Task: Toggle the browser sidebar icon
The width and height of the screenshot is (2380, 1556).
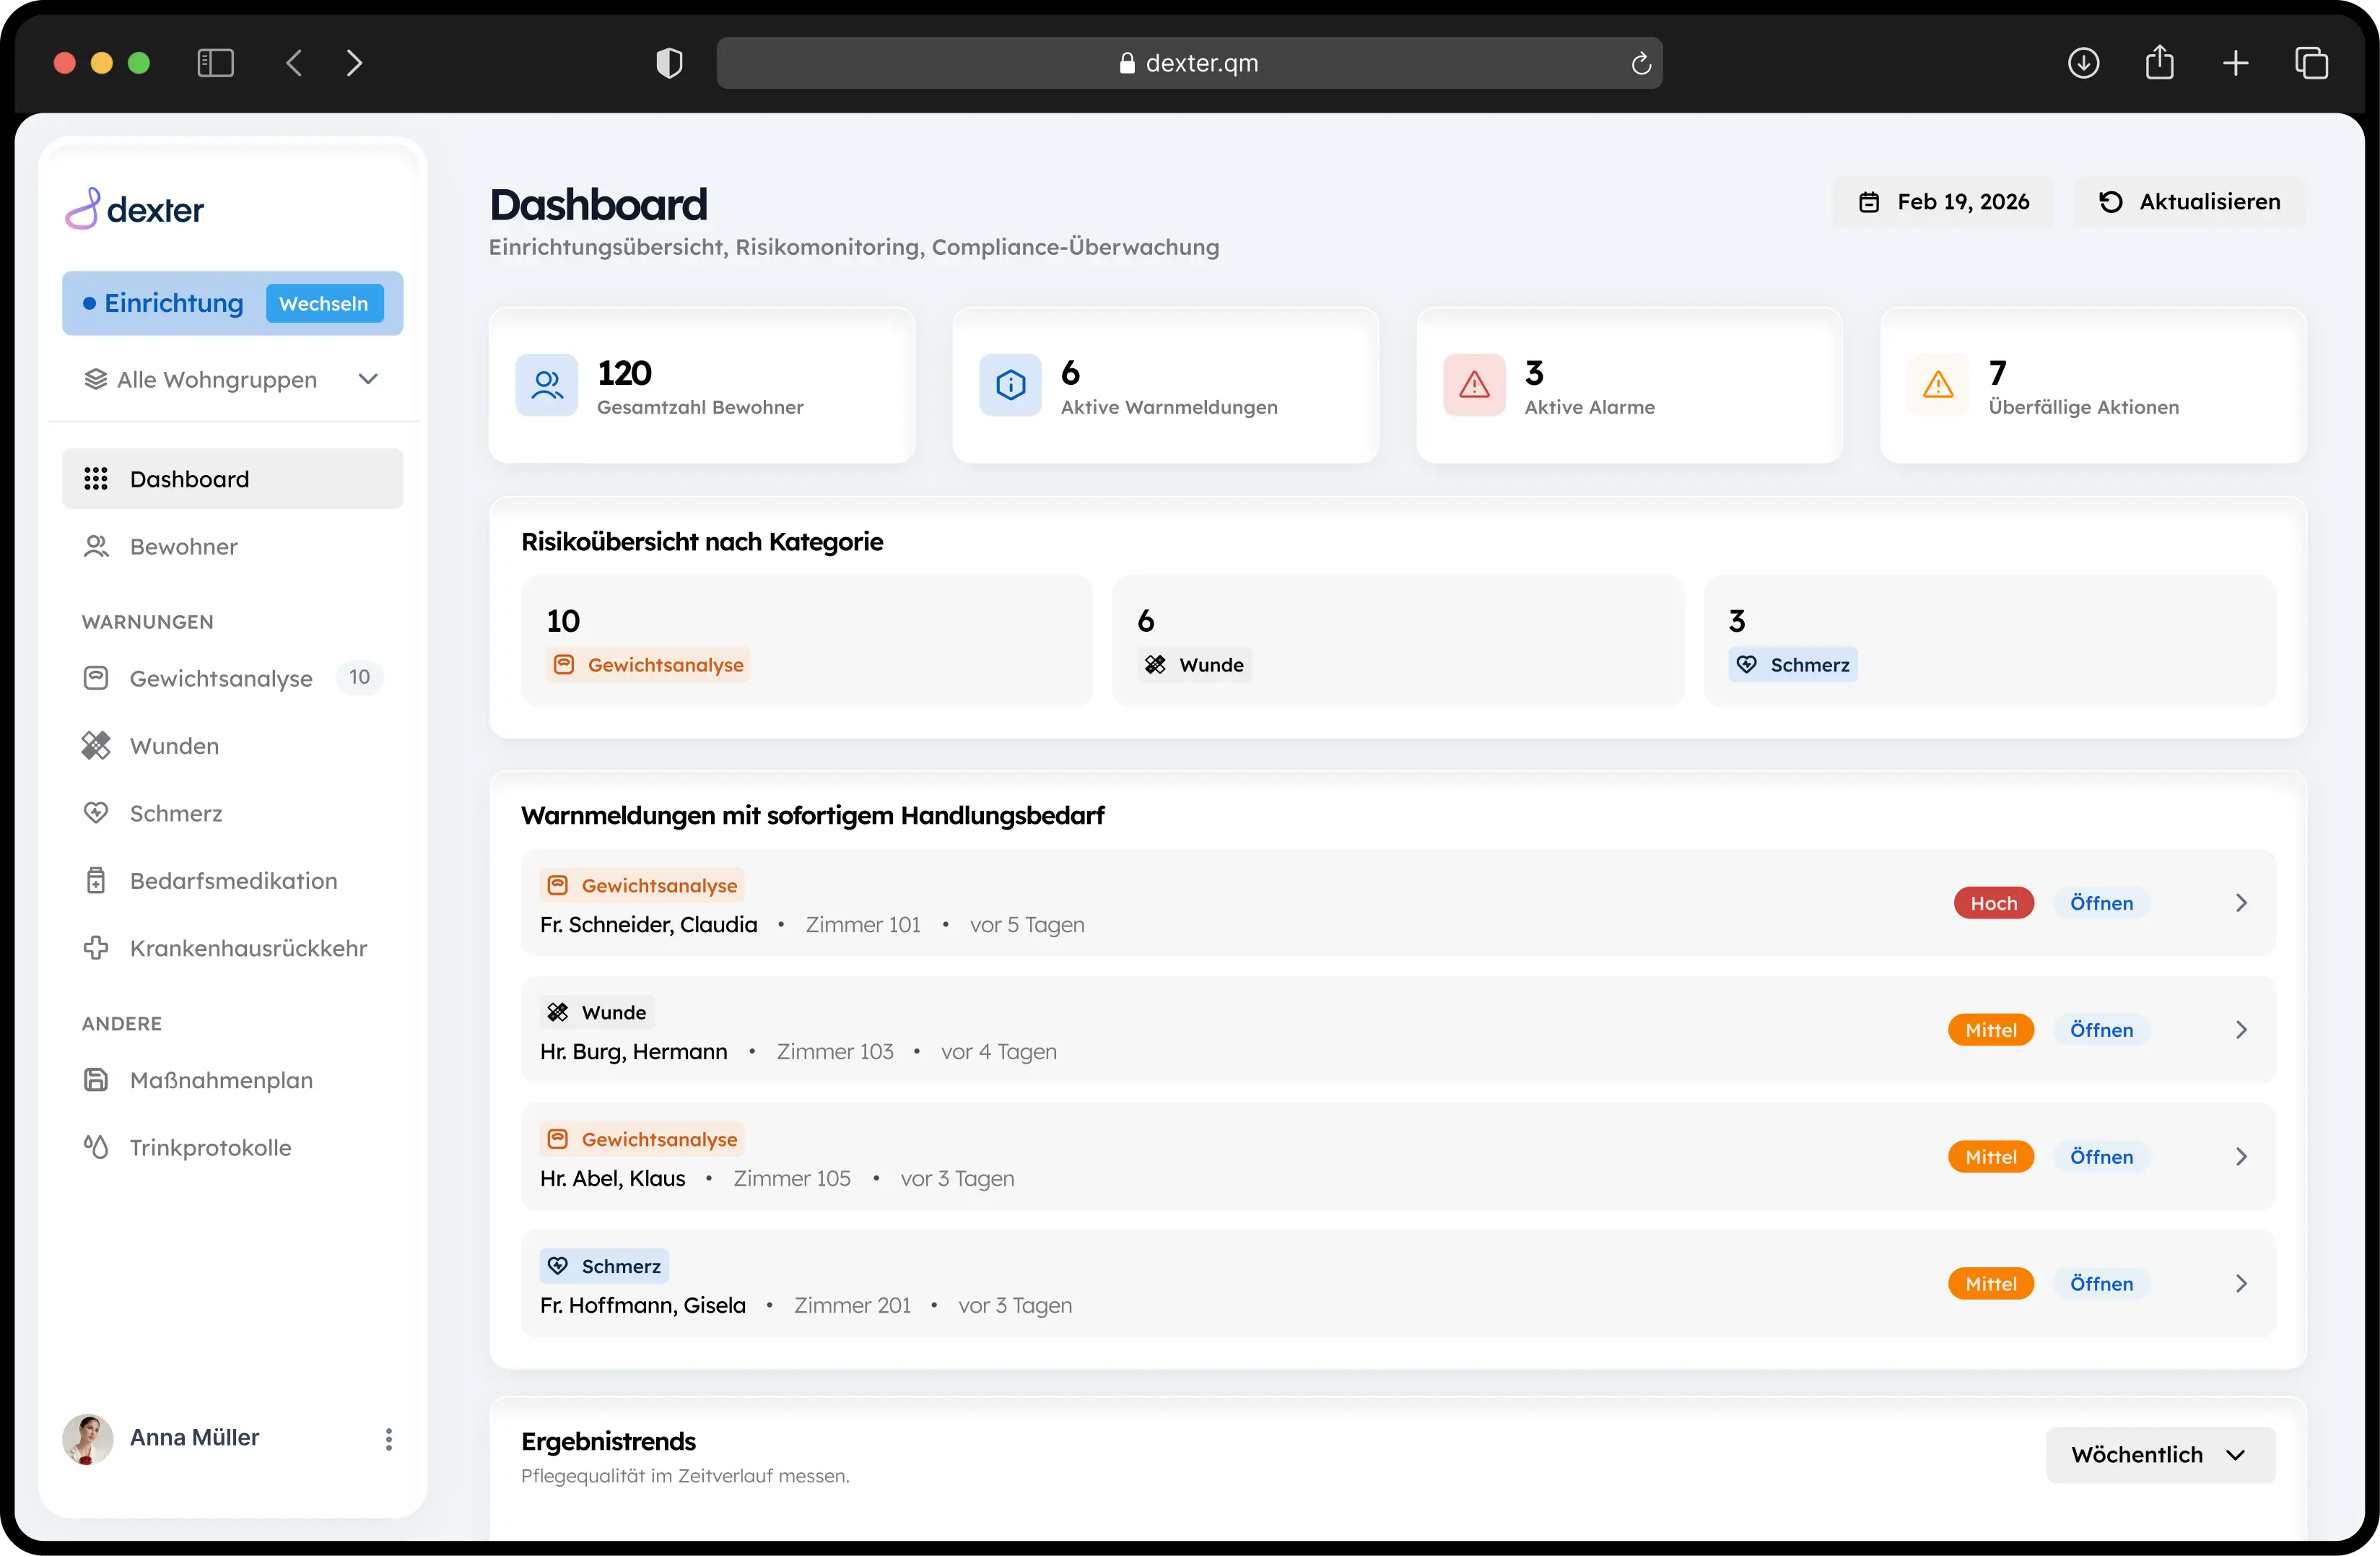Action: [215, 63]
